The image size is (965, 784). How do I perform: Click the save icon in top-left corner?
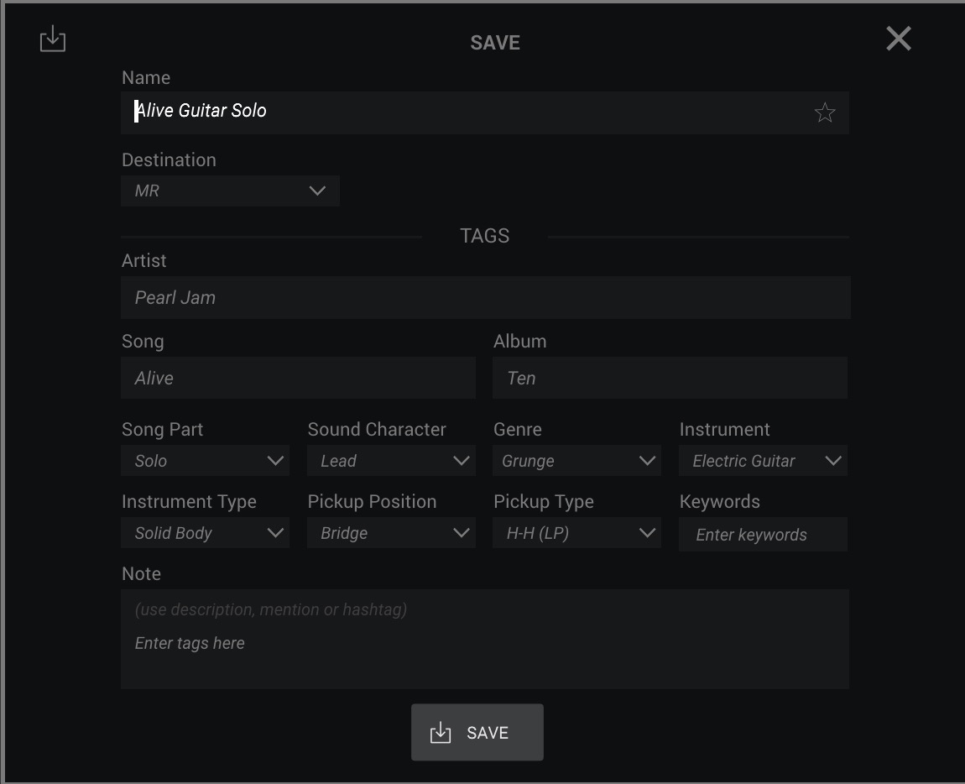click(53, 39)
